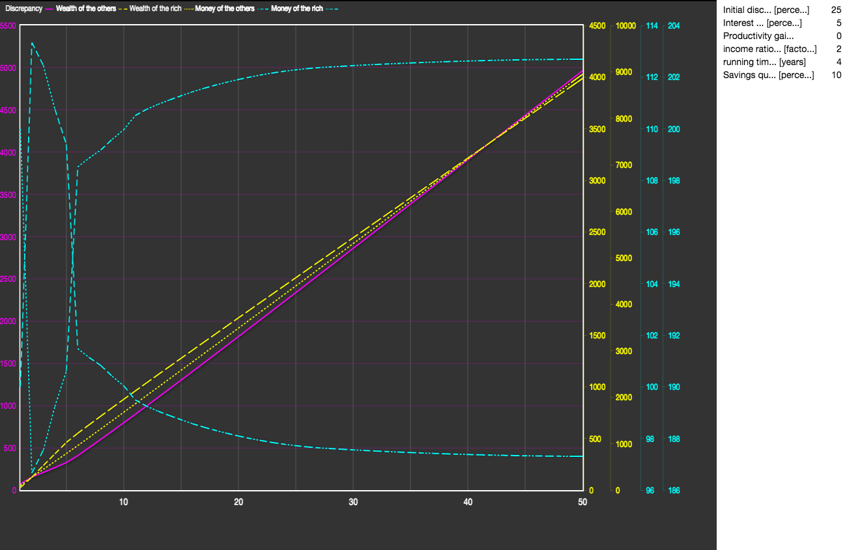
Task: Select the Discrepancy legend label
Action: click(24, 8)
